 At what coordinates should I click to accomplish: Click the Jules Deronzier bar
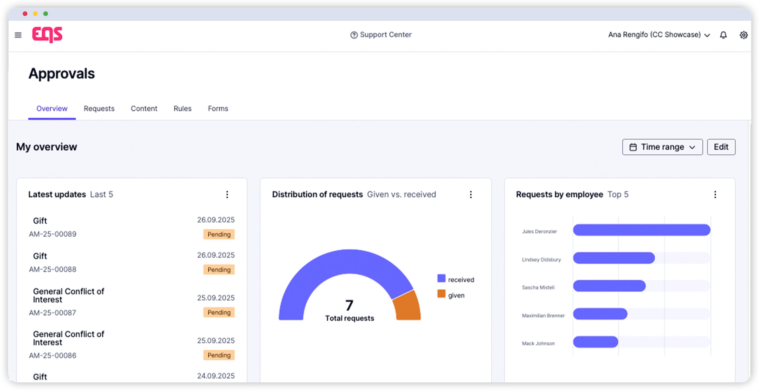pos(641,230)
